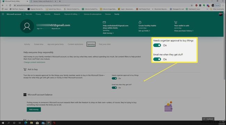Open Services & subscriptions menu item
The image size is (226, 125).
coord(92,14)
